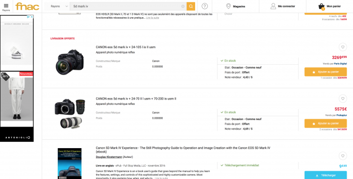
Task: Open help question mark icon
Action: coord(204,6)
